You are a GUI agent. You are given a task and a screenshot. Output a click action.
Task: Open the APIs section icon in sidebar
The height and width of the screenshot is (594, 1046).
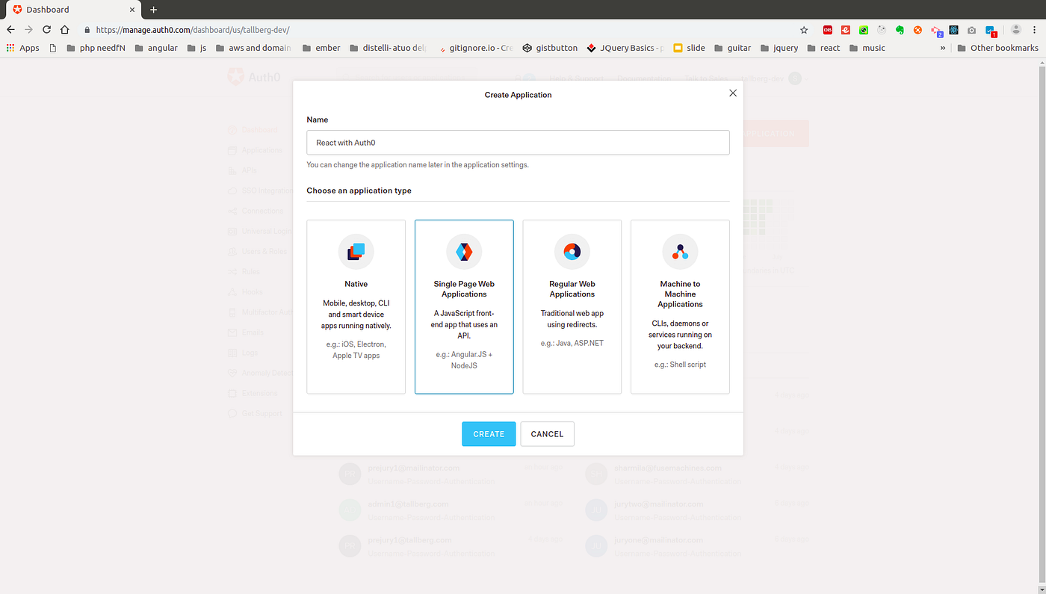coord(232,170)
